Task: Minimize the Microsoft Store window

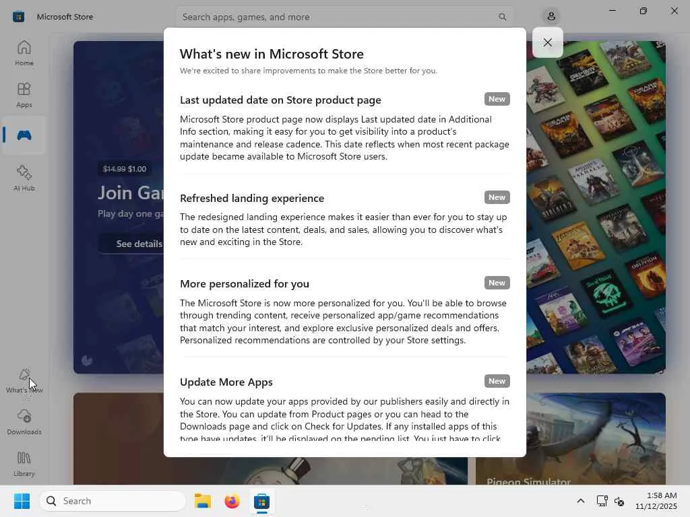Action: click(x=612, y=11)
